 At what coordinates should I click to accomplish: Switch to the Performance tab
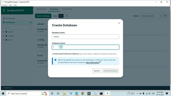coord(67,9)
